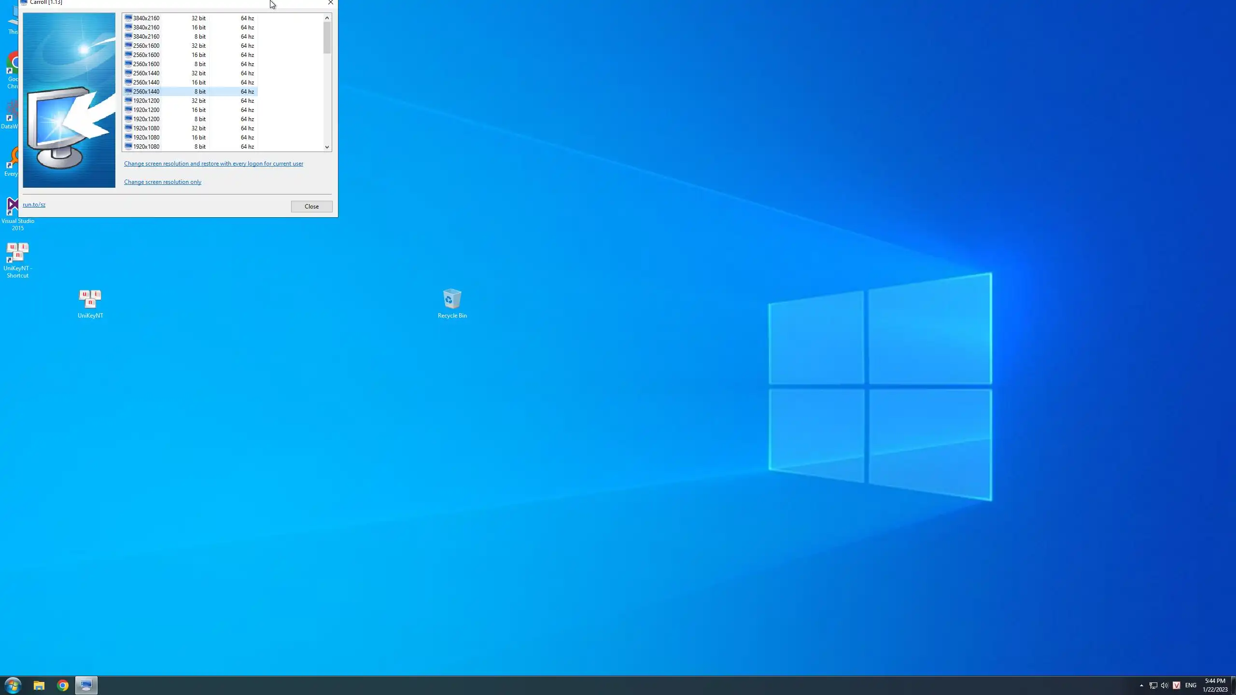The width and height of the screenshot is (1236, 695).
Task: Show hidden system tray icons arrow
Action: click(1141, 685)
